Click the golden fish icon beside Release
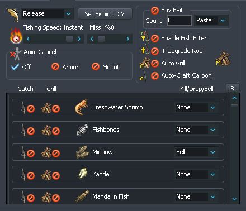Image resolution: width=246 pixels, height=211 pixels. pos(13,15)
